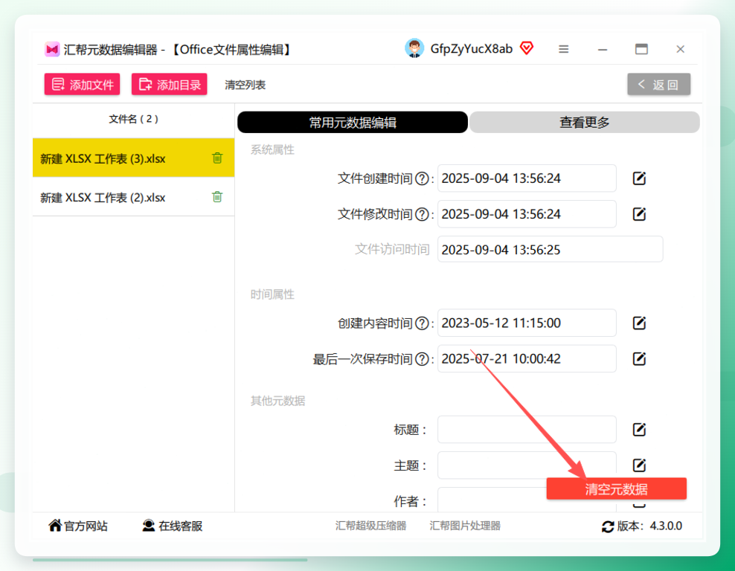Click the 汇帮 app logo icon
The width and height of the screenshot is (735, 571).
pyautogui.click(x=52, y=49)
